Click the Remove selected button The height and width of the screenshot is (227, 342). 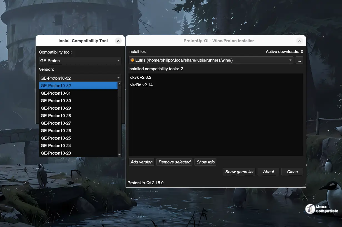(174, 162)
